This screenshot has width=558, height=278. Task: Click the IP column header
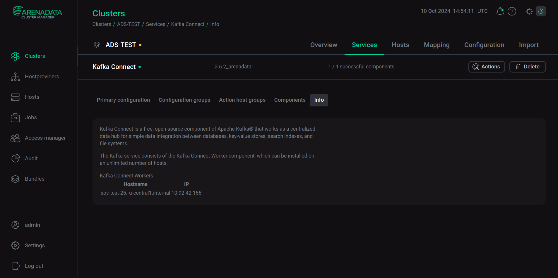click(x=186, y=184)
